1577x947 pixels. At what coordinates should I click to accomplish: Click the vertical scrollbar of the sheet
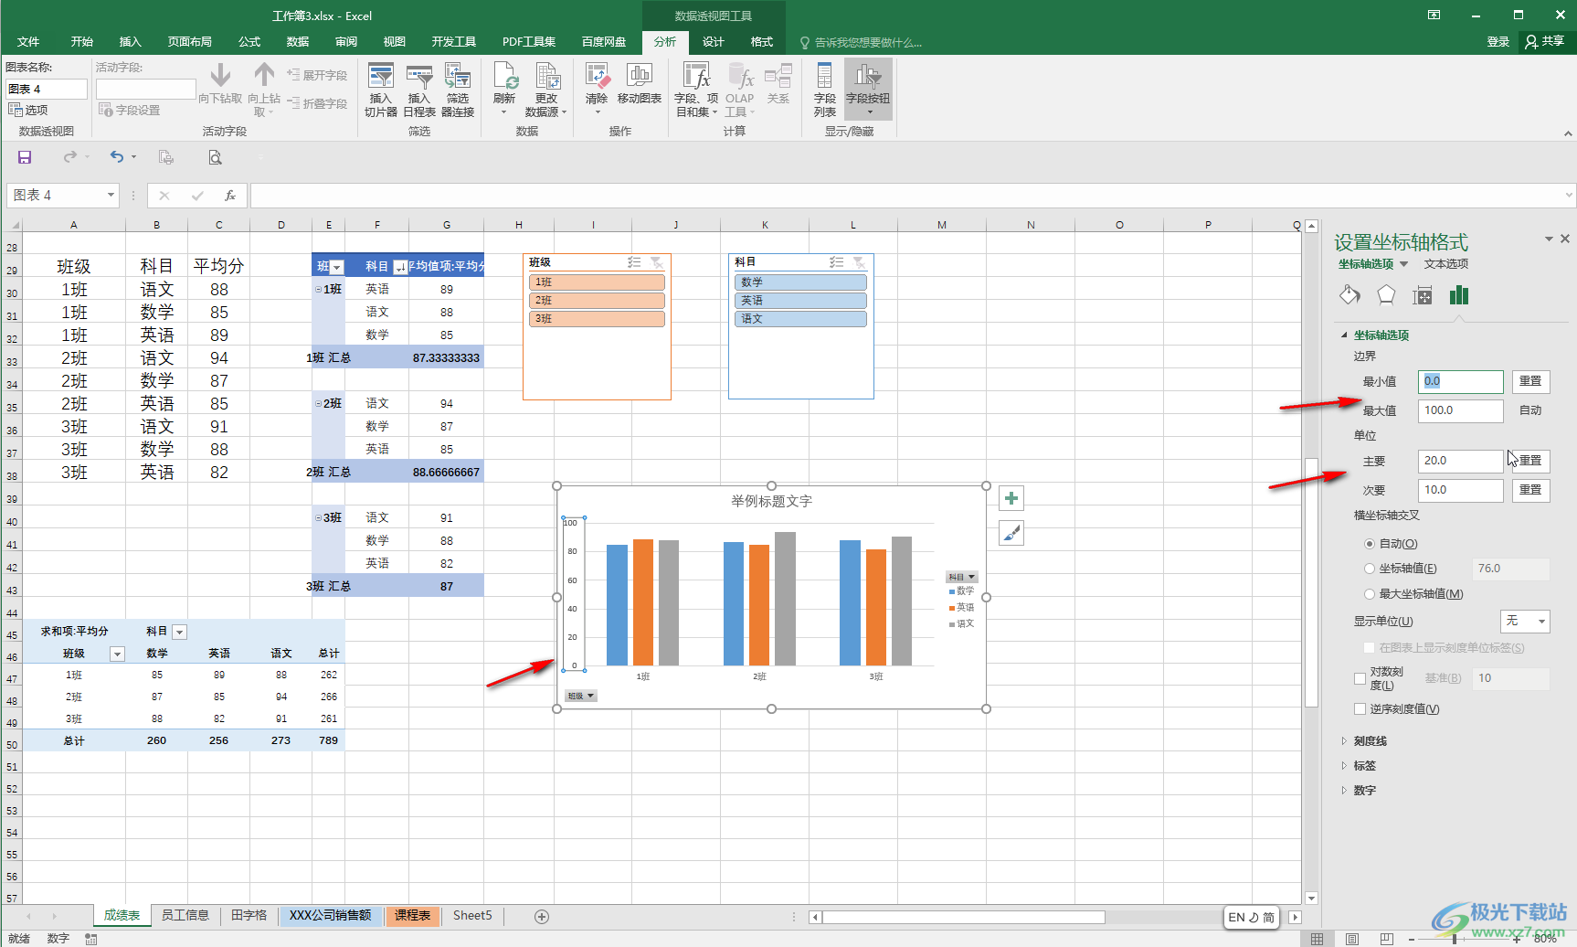tap(1312, 582)
